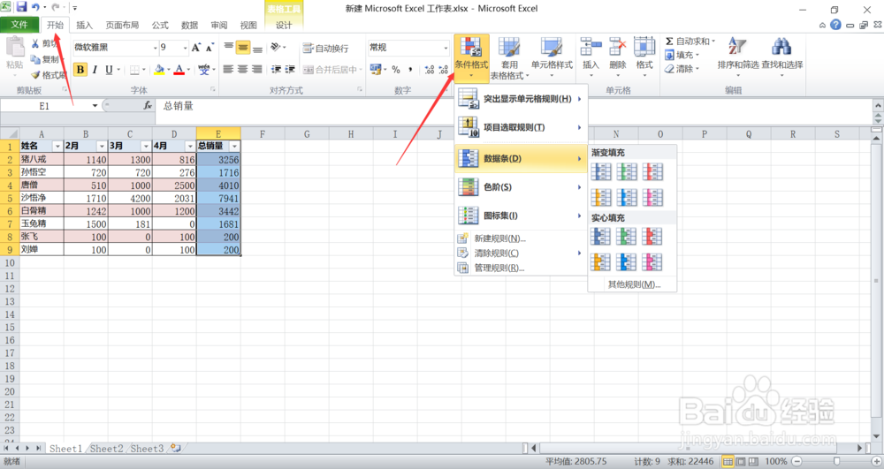This screenshot has width=884, height=469.
Task: Select blue gradient fill data bar
Action: (x=601, y=171)
